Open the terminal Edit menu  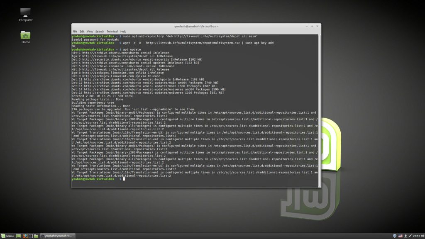[82, 32]
